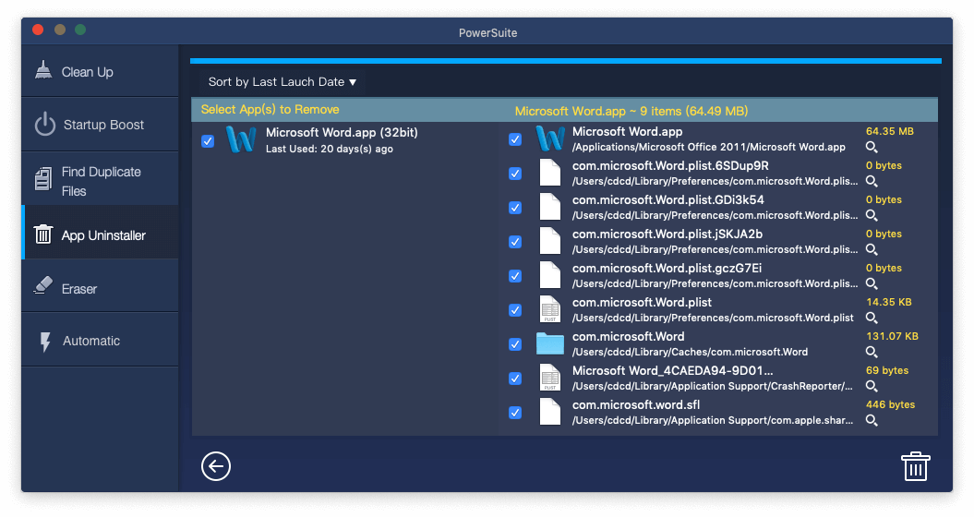This screenshot has height=517, width=974.
Task: Click the plist icon of Microsoft Word_4CAEDA94-9D01
Action: (x=549, y=378)
